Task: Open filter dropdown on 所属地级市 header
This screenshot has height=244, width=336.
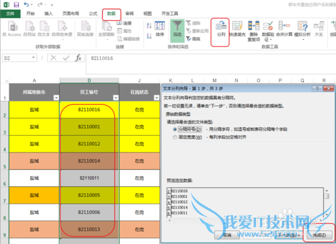Action: point(56,97)
